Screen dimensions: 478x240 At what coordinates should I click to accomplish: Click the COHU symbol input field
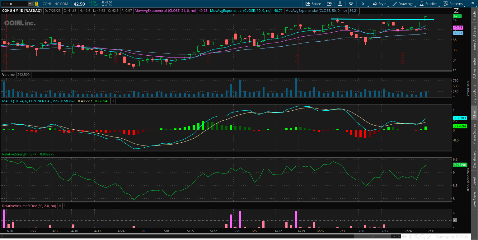point(15,4)
